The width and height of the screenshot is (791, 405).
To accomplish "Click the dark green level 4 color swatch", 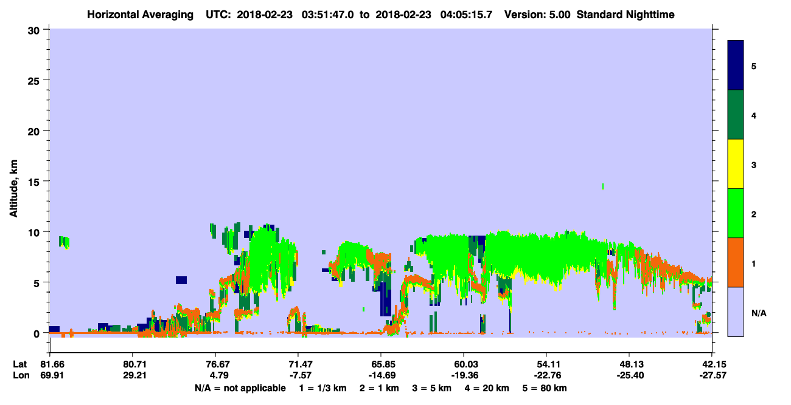I will (x=736, y=115).
